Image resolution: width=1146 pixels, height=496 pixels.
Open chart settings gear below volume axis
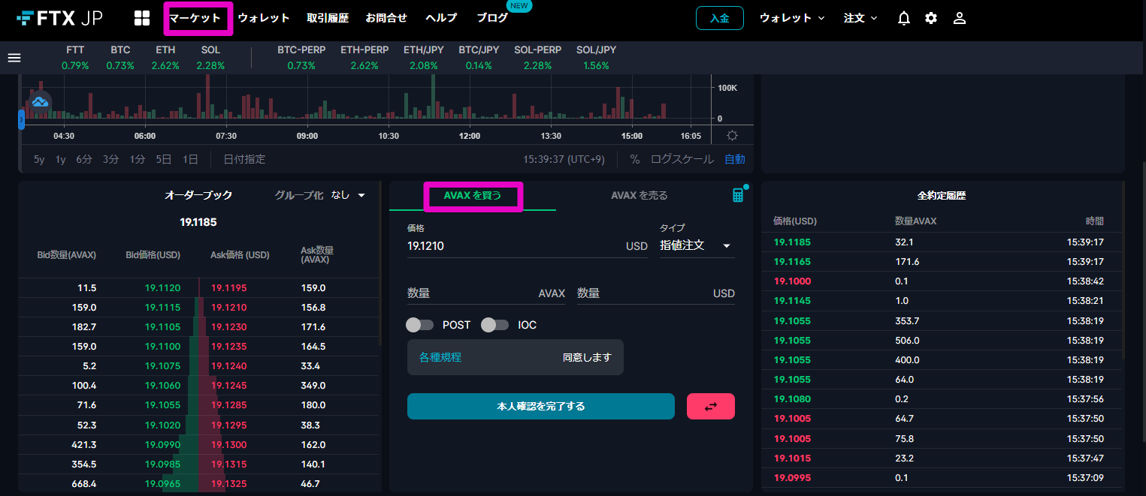click(x=732, y=136)
